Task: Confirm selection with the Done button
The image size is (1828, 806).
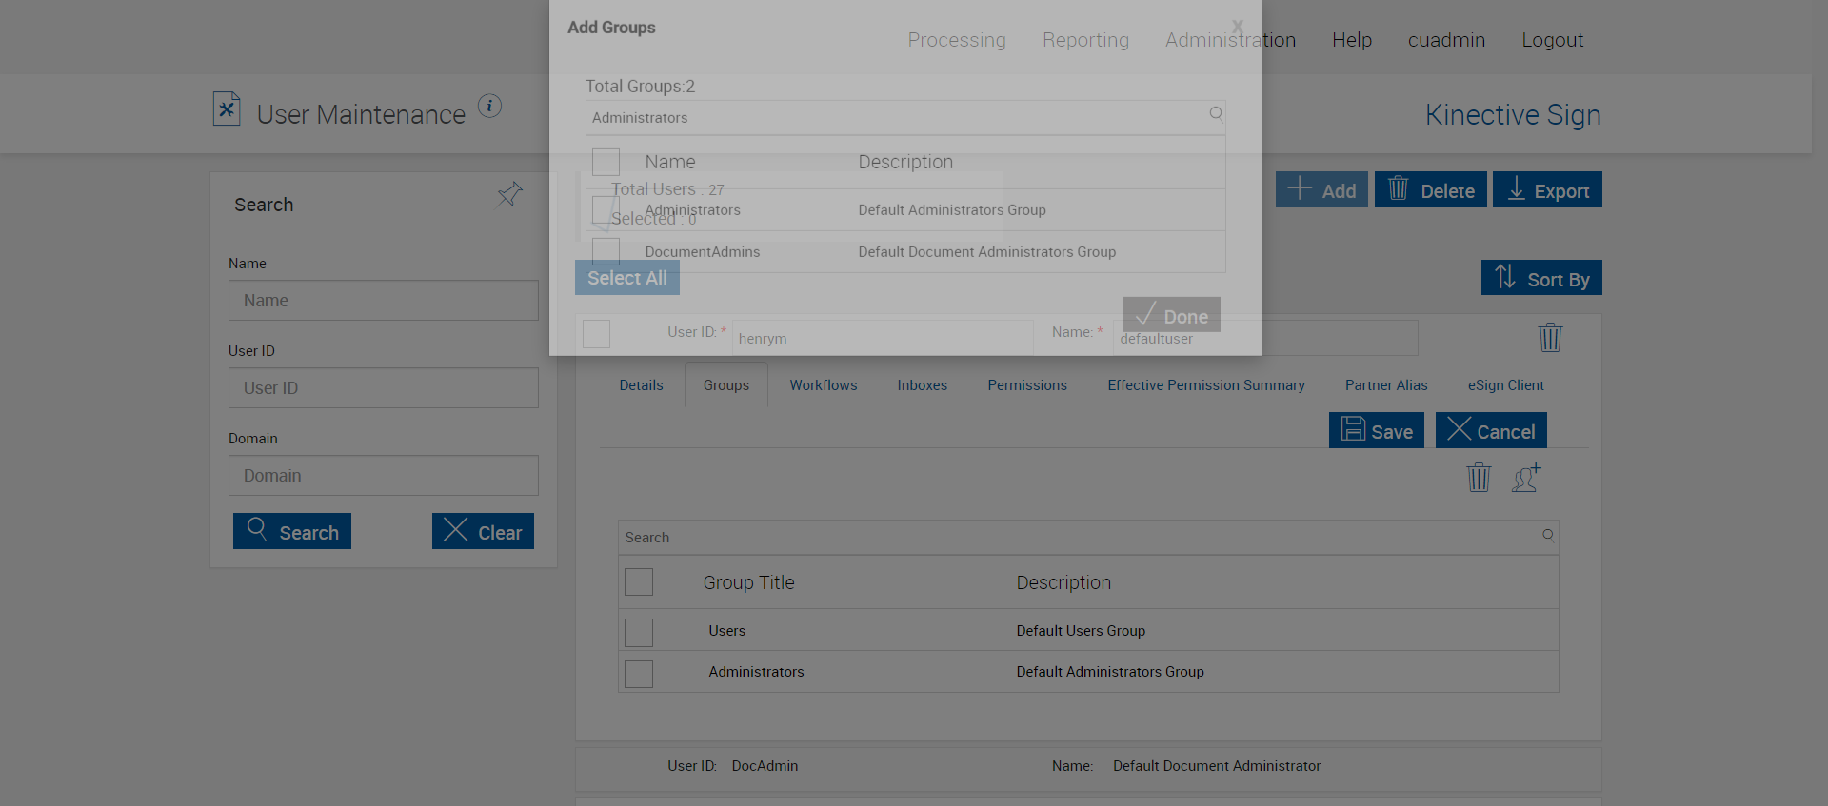Action: pos(1171,315)
